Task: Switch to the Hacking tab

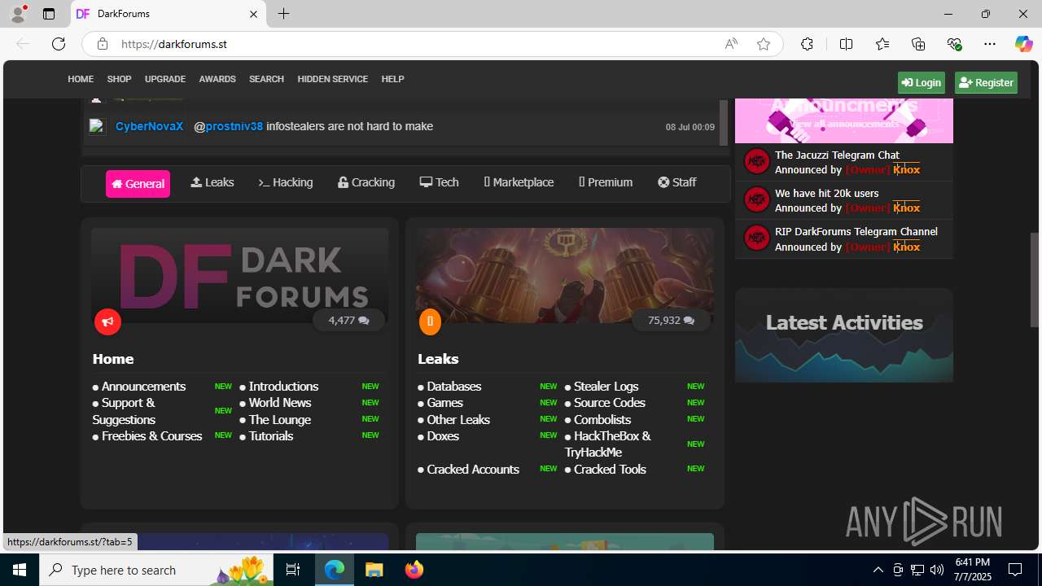Action: [286, 182]
